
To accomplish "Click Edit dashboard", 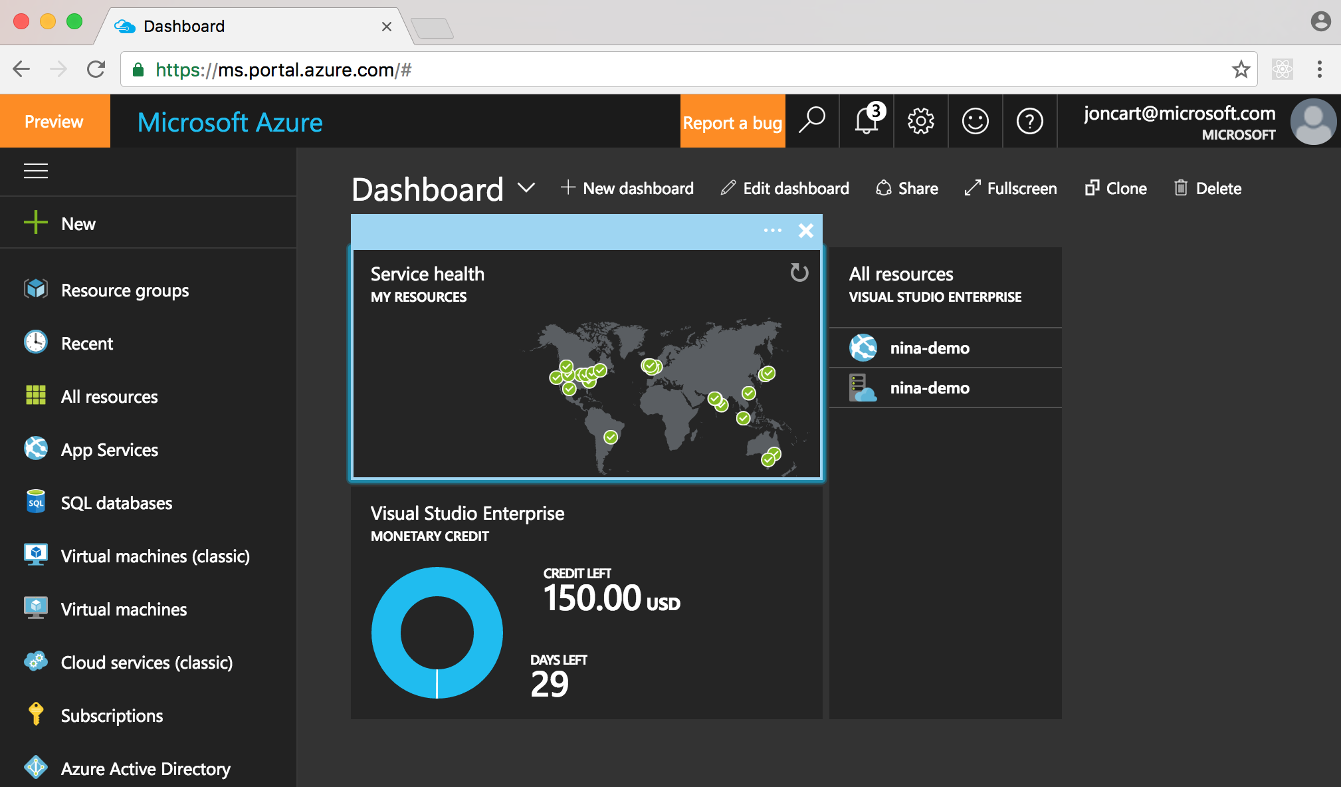I will click(785, 189).
